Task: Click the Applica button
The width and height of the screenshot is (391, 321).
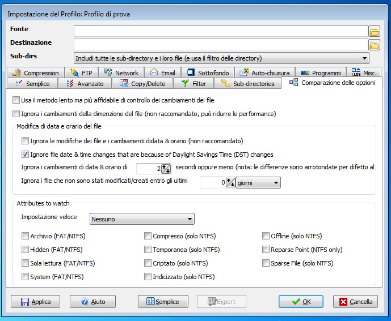Action: tap(35, 302)
